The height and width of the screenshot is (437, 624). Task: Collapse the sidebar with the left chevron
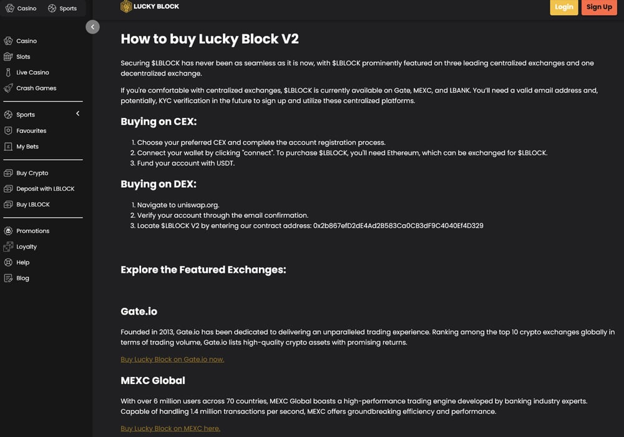(92, 27)
